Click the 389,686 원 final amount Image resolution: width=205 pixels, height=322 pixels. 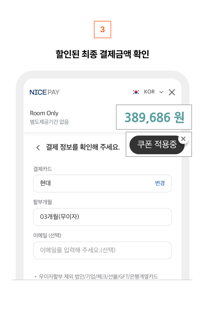pos(154,118)
